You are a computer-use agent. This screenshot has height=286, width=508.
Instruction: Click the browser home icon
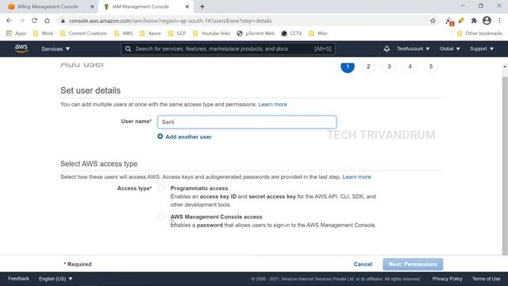48,21
